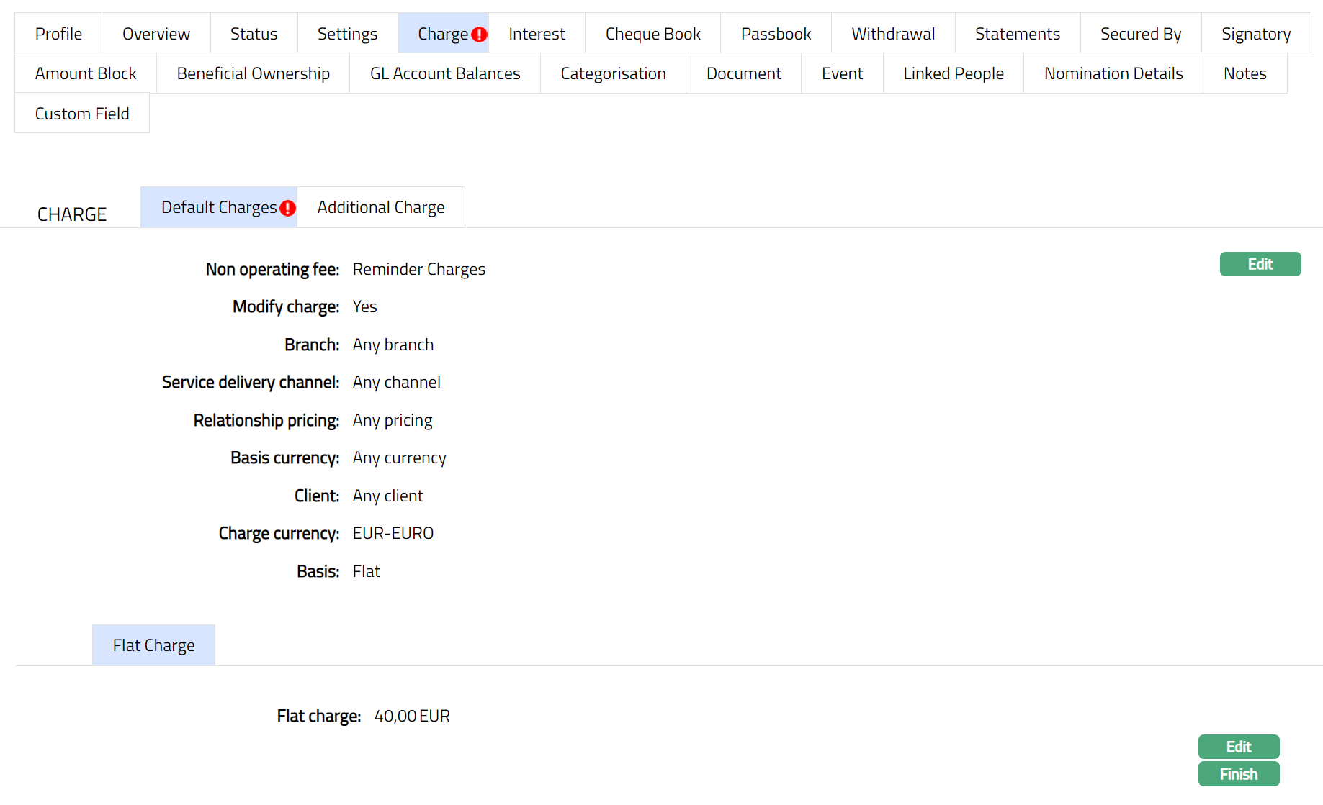Open the Statements tab
The width and height of the screenshot is (1323, 805).
(x=1017, y=34)
